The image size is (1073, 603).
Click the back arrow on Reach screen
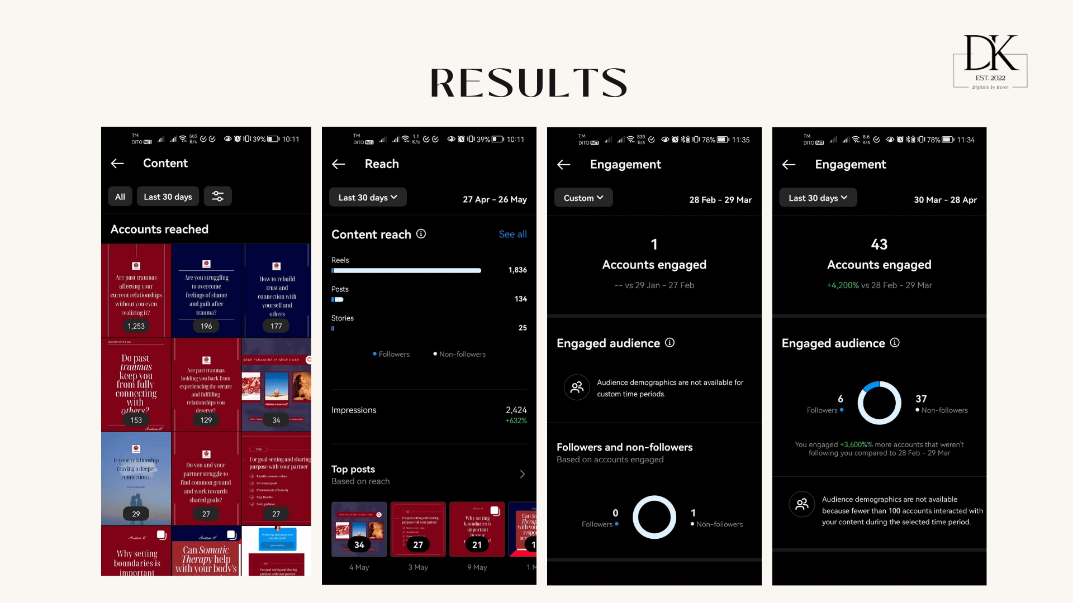tap(339, 164)
